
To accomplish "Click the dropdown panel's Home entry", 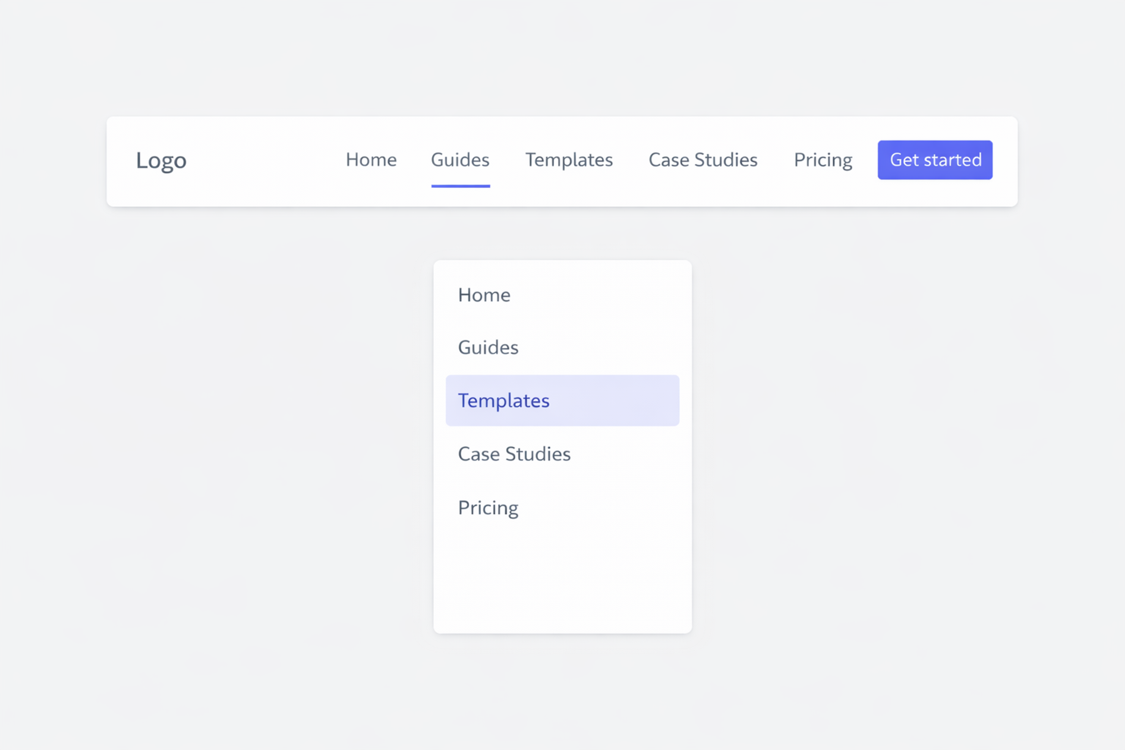I will (x=484, y=295).
